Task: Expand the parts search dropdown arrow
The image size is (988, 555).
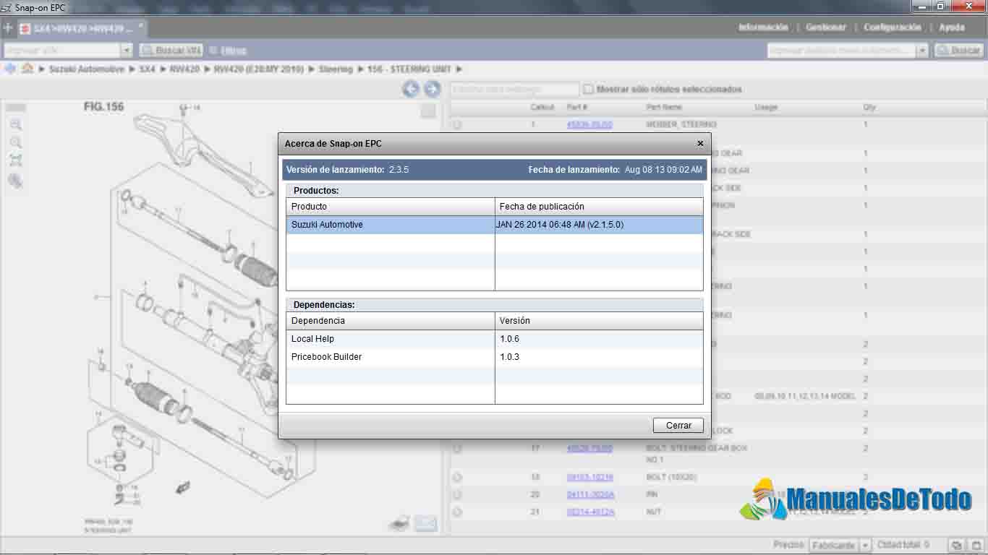Action: tap(922, 51)
